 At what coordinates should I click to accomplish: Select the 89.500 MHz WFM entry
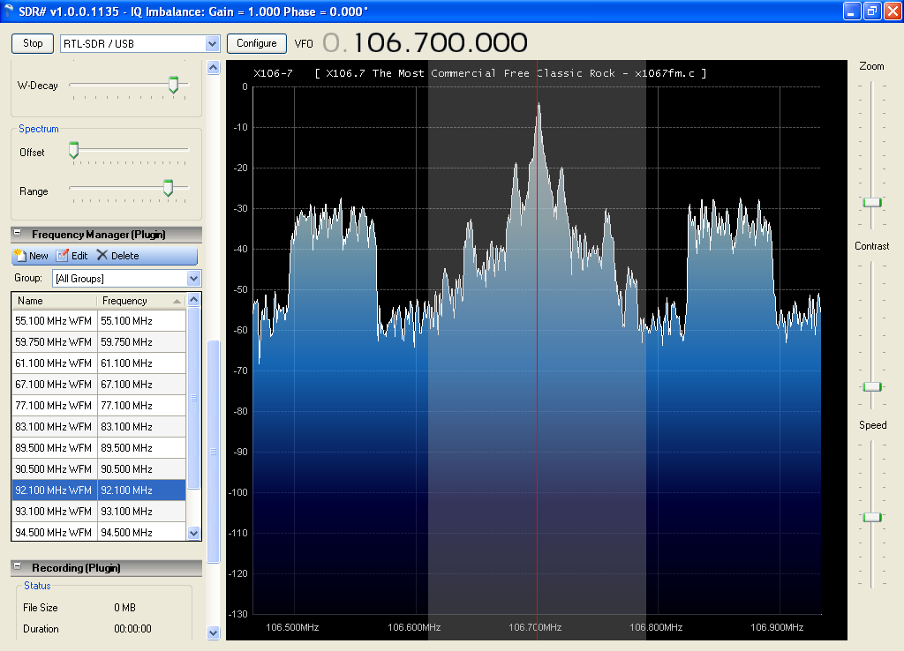(54, 448)
